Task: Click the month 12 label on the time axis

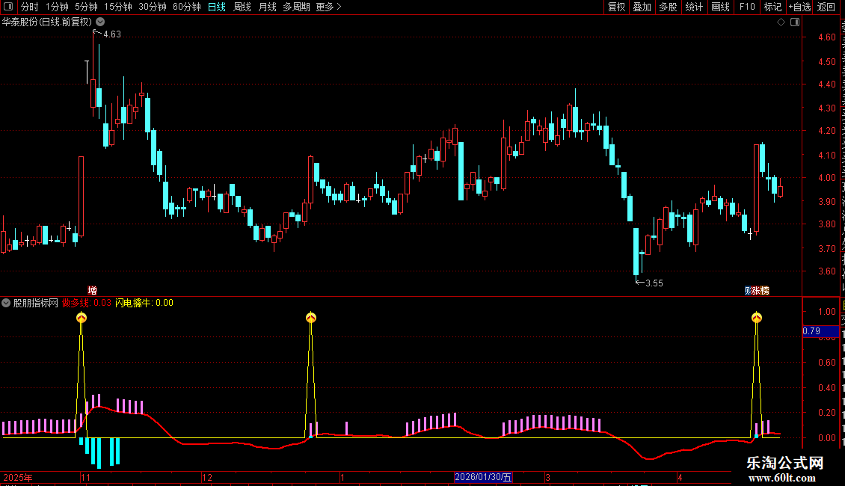Action: (x=207, y=477)
